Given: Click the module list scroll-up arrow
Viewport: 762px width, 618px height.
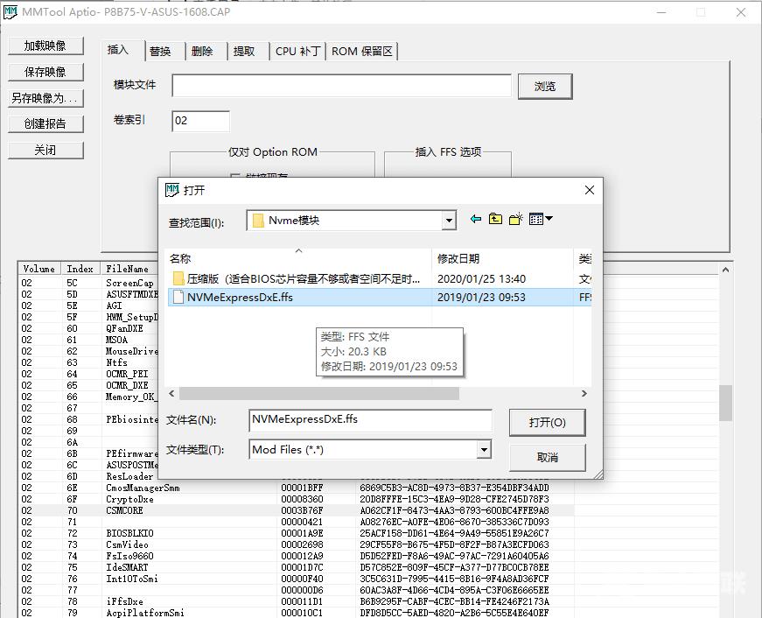Looking at the screenshot, I should coord(725,270).
